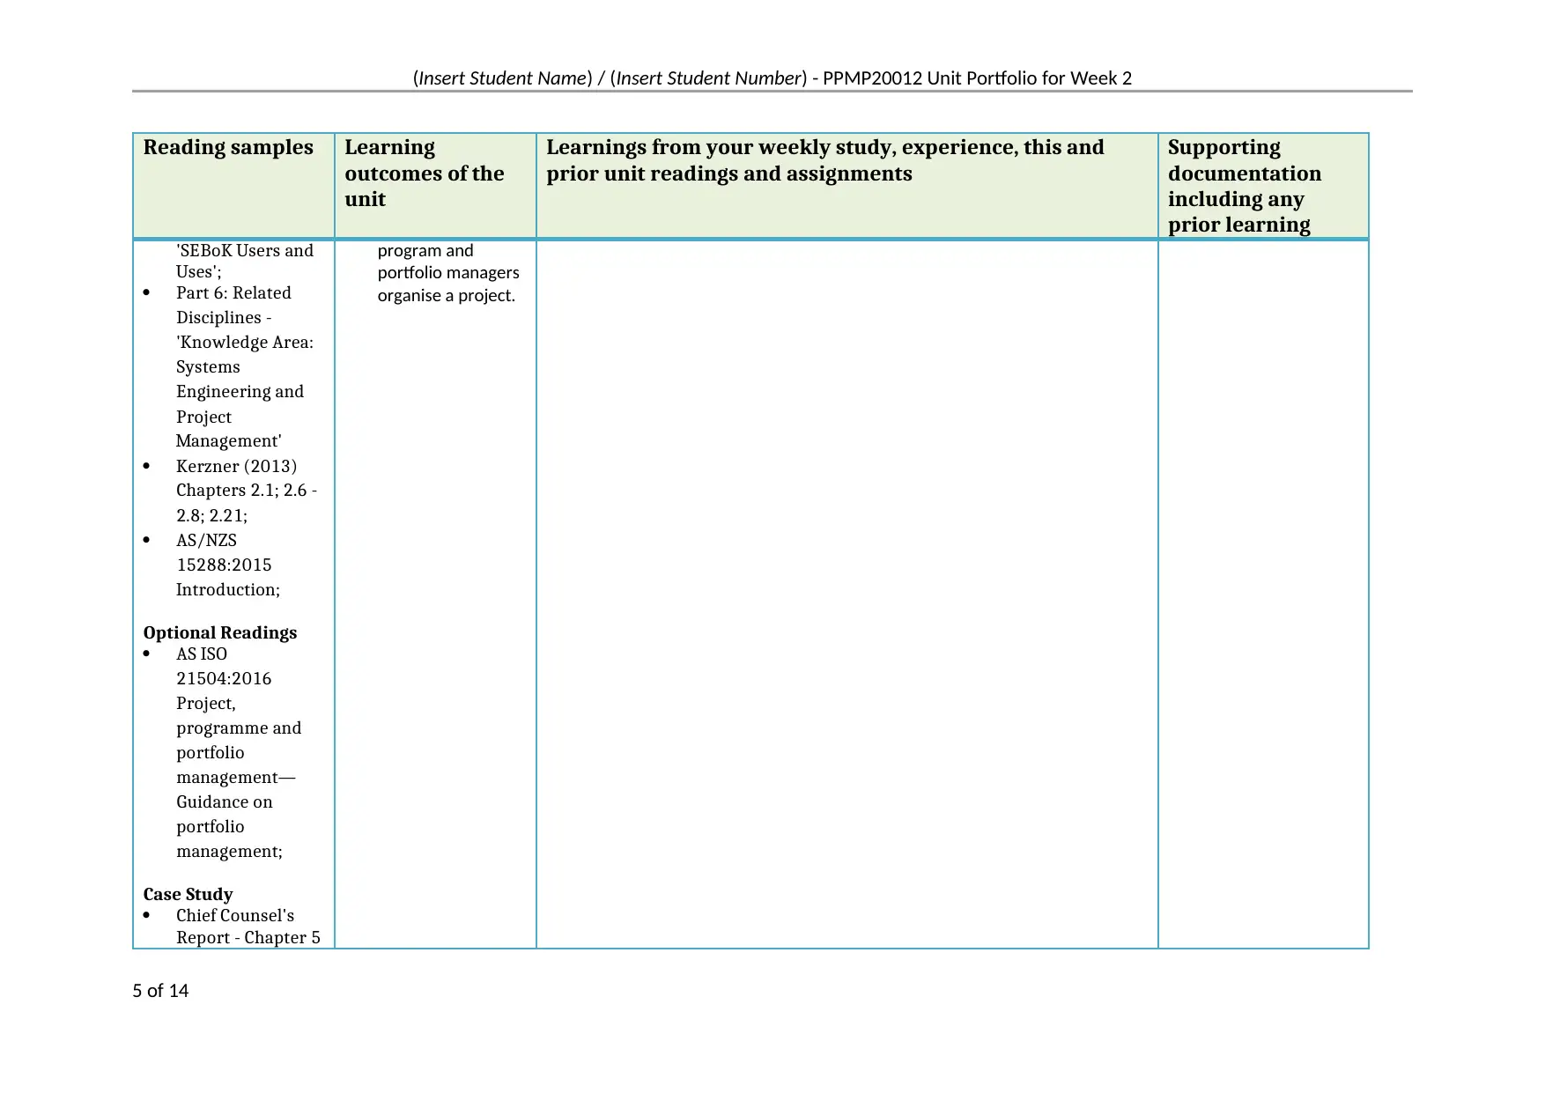
Task: Click the 'Case Study' heading
Action: pyautogui.click(x=188, y=894)
